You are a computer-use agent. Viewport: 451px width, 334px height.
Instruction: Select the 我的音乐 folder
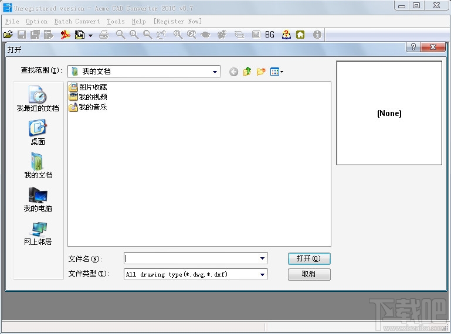click(x=88, y=107)
